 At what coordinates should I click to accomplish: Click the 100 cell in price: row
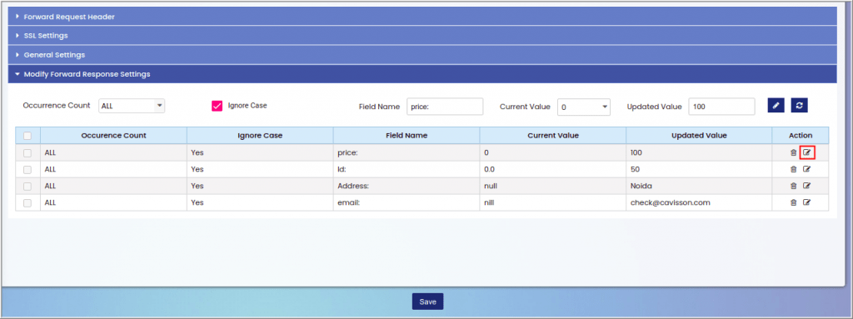[x=699, y=153]
